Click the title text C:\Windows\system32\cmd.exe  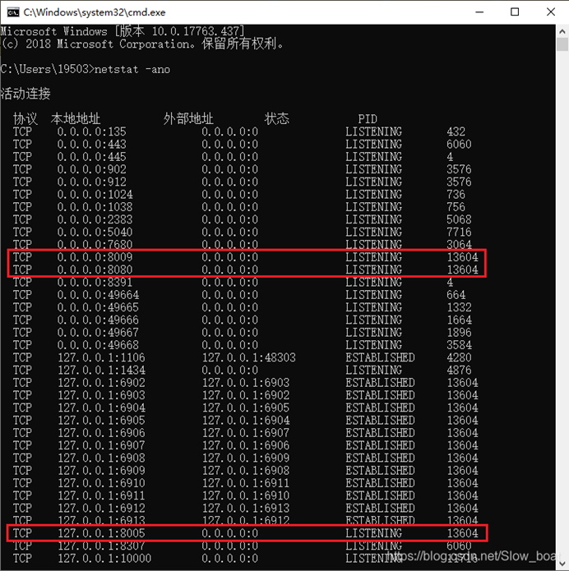pos(95,12)
